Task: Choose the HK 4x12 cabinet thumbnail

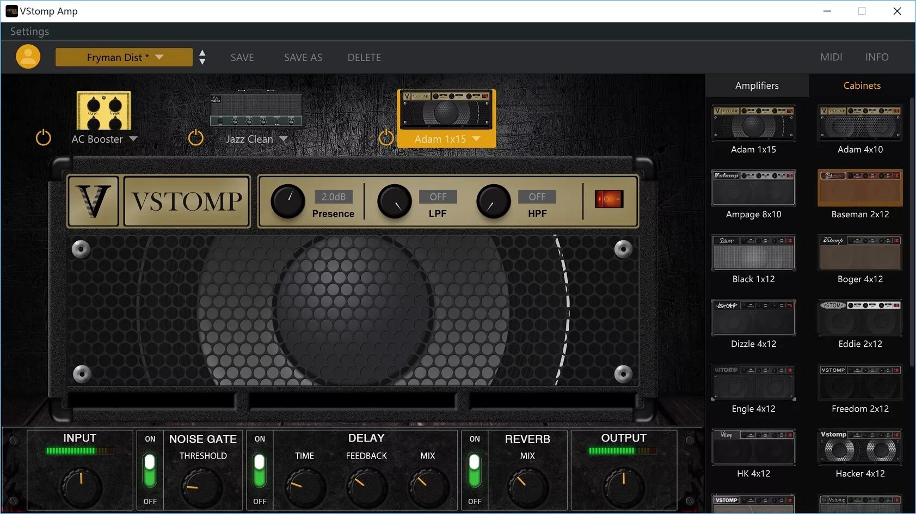Action: coord(753,447)
